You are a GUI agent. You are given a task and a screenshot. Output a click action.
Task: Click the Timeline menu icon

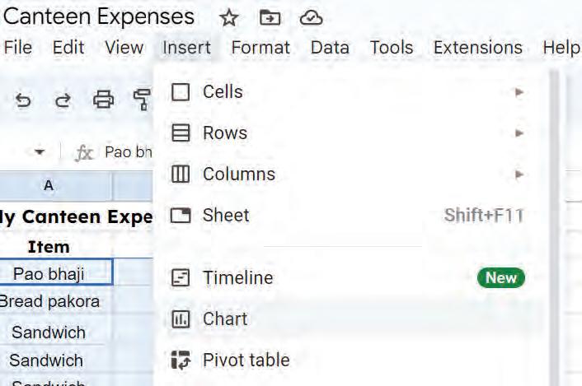[181, 277]
